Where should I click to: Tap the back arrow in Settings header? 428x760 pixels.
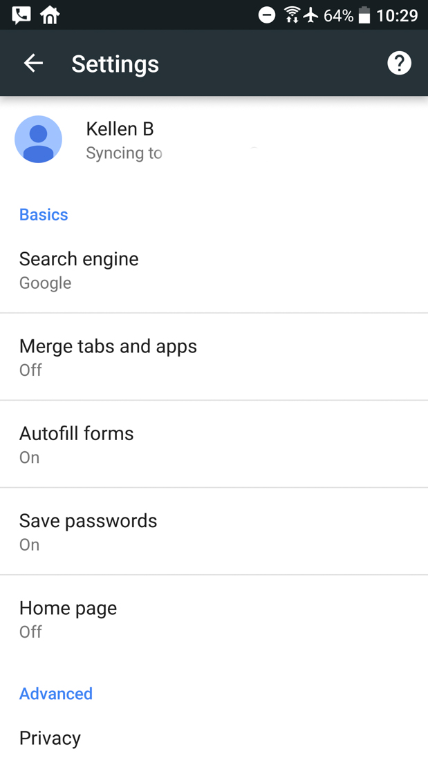[x=33, y=64]
